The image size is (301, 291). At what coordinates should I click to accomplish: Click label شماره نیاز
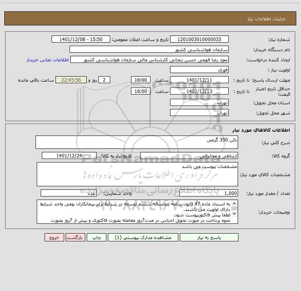279,39
